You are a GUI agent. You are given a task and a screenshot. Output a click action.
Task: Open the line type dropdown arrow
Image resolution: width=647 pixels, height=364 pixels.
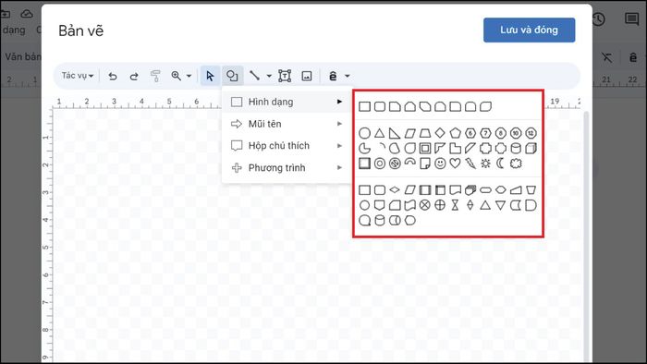pos(269,76)
